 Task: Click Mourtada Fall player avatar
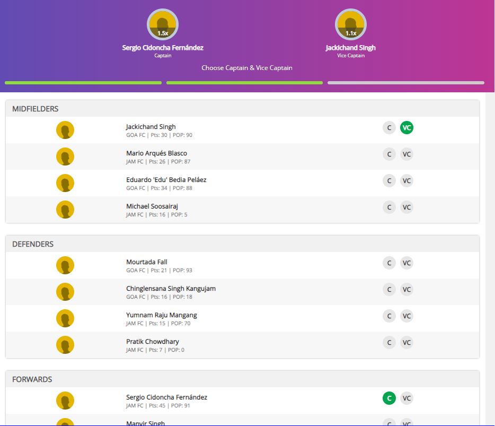65,265
